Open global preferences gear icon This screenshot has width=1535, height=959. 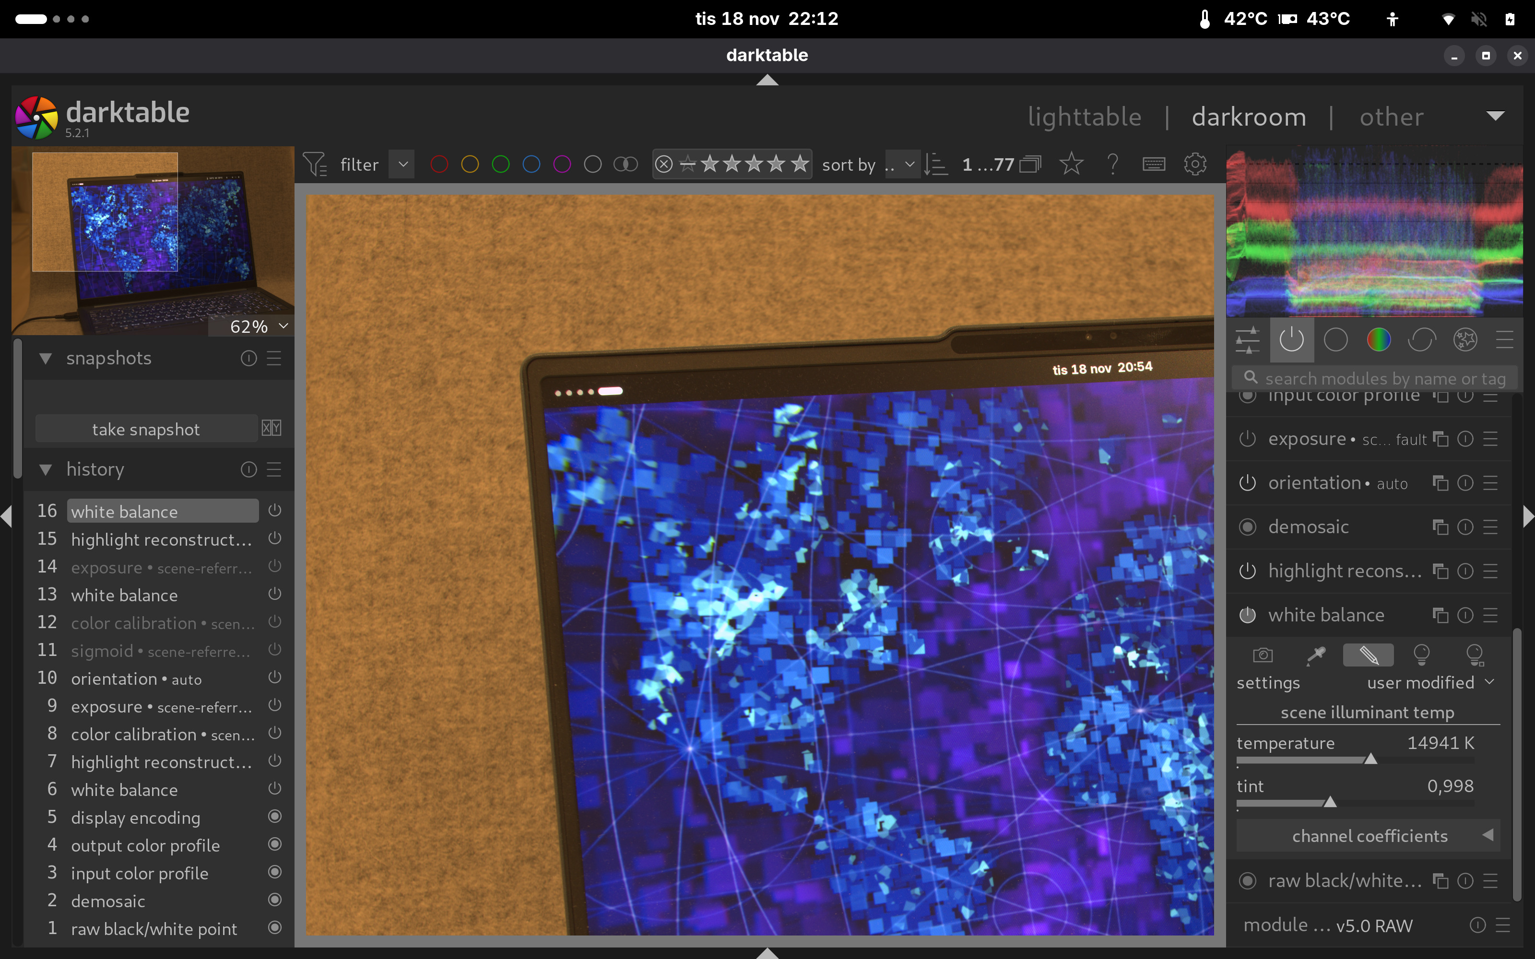coord(1195,164)
